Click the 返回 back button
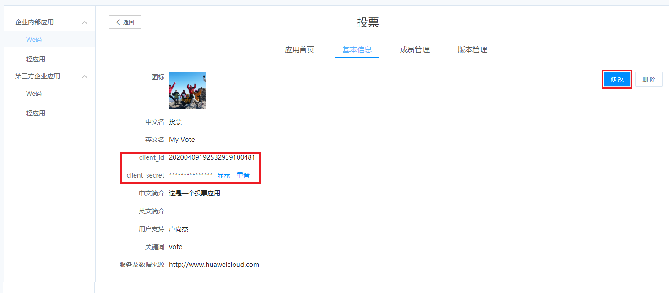The height and width of the screenshot is (293, 669). [x=125, y=22]
